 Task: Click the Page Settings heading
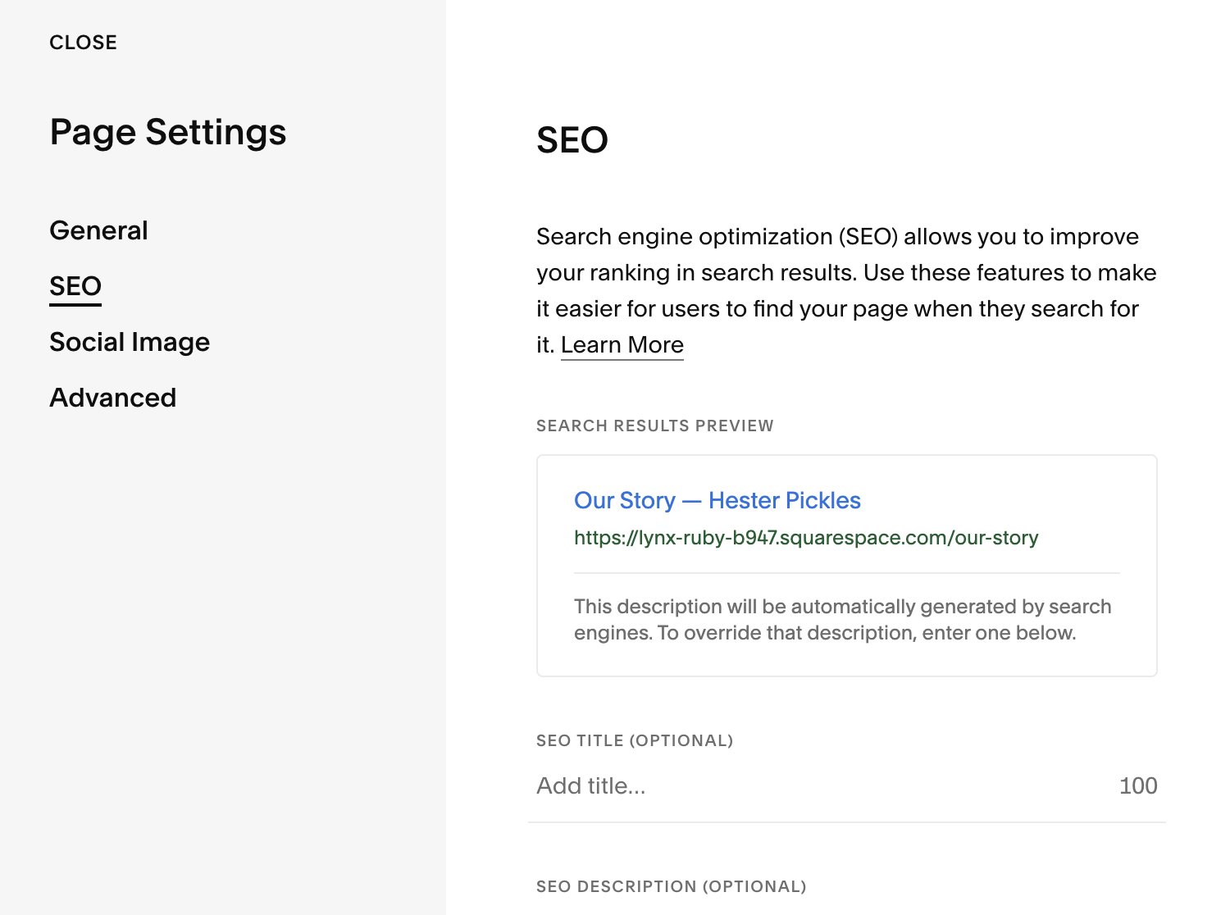point(168,133)
